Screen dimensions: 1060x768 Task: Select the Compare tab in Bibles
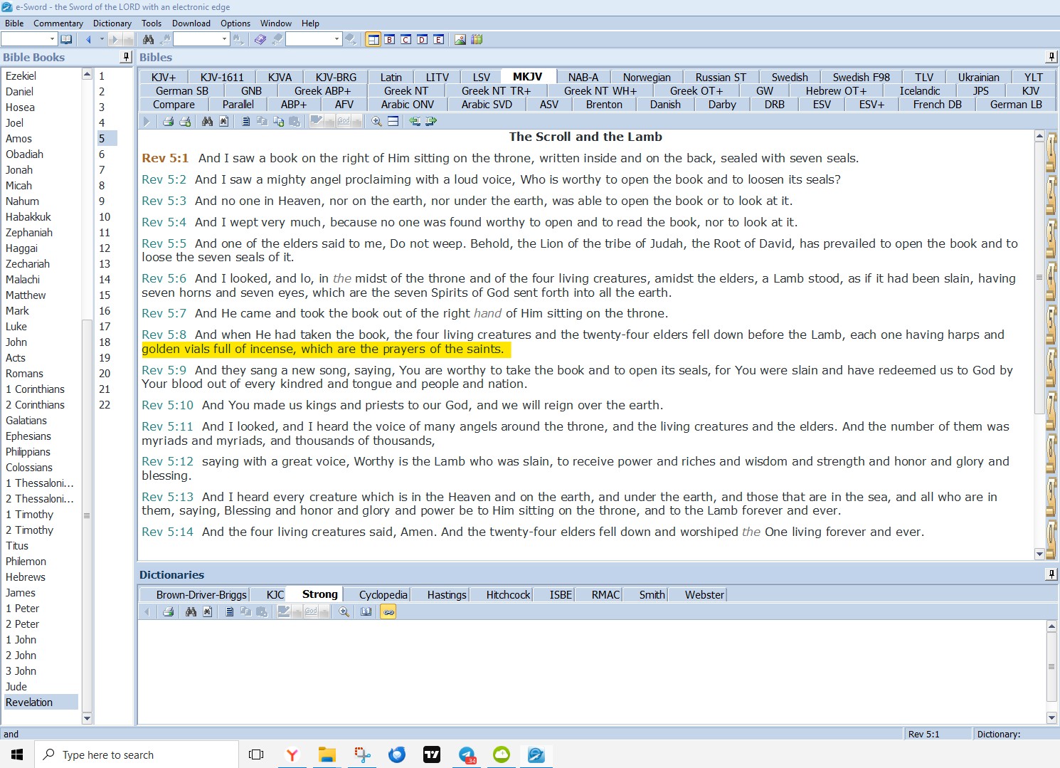coord(174,104)
